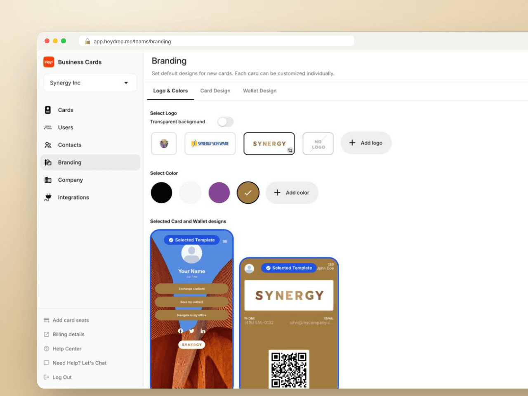Select the purple color swatch
Viewport: 528px width, 396px height.
click(x=219, y=193)
